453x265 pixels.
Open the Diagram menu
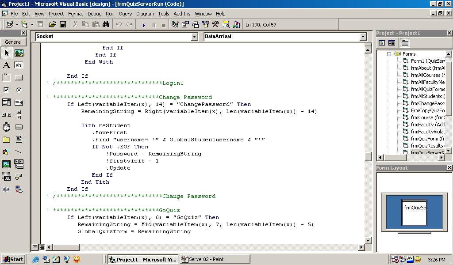[145, 14]
